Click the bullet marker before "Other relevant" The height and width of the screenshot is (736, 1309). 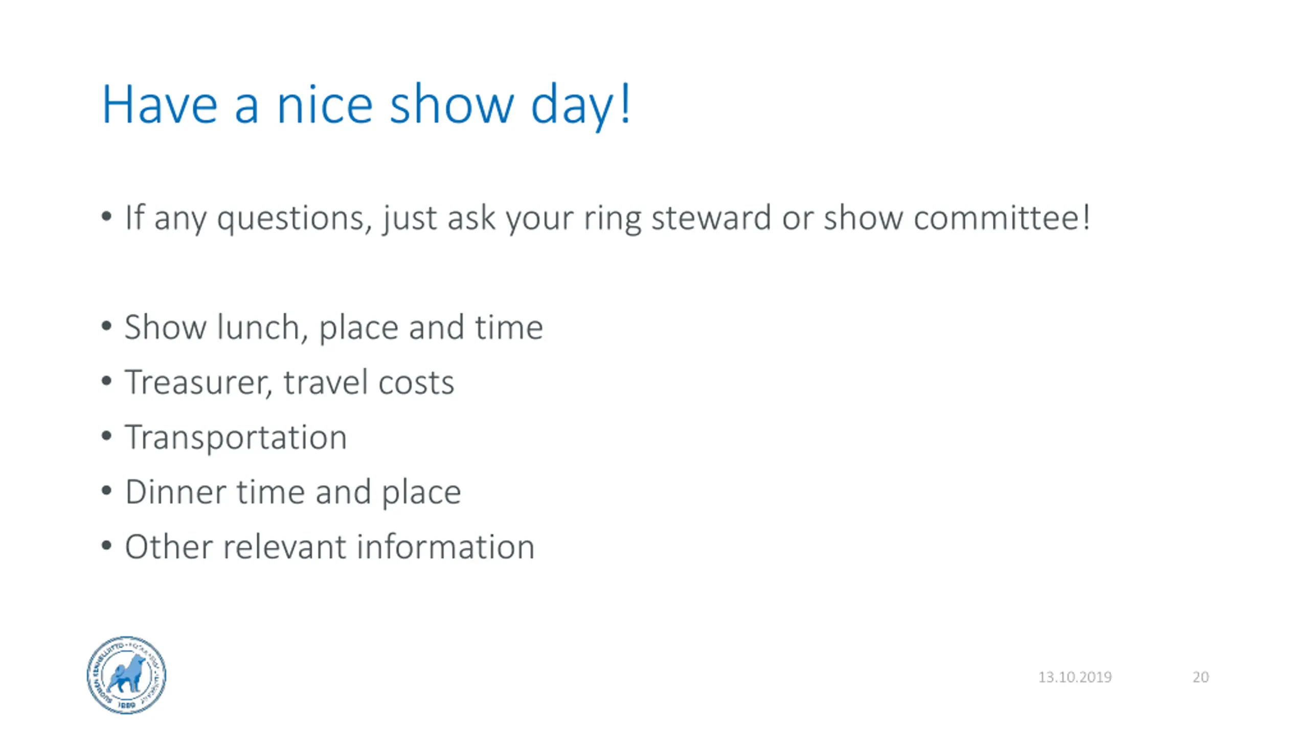click(x=106, y=546)
